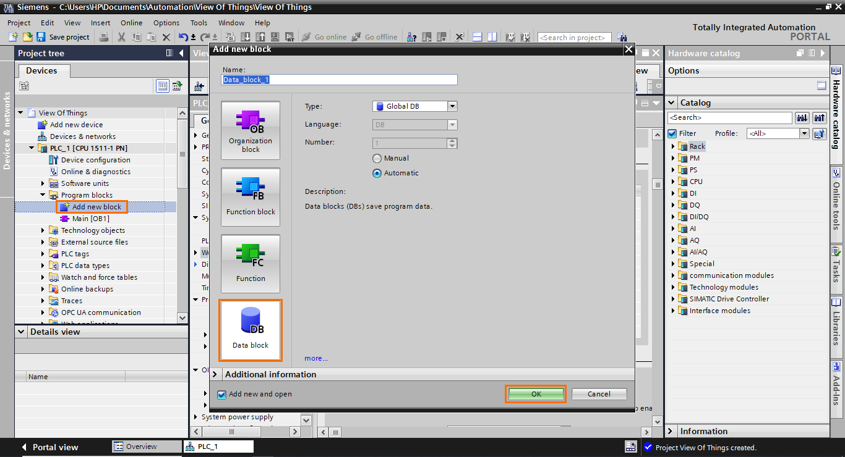Click the New project toolbar icon
This screenshot has width=845, height=457.
coord(14,37)
